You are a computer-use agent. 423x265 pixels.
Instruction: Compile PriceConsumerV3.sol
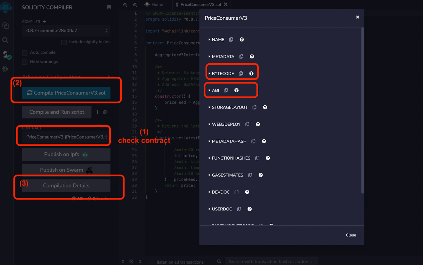[x=66, y=93]
